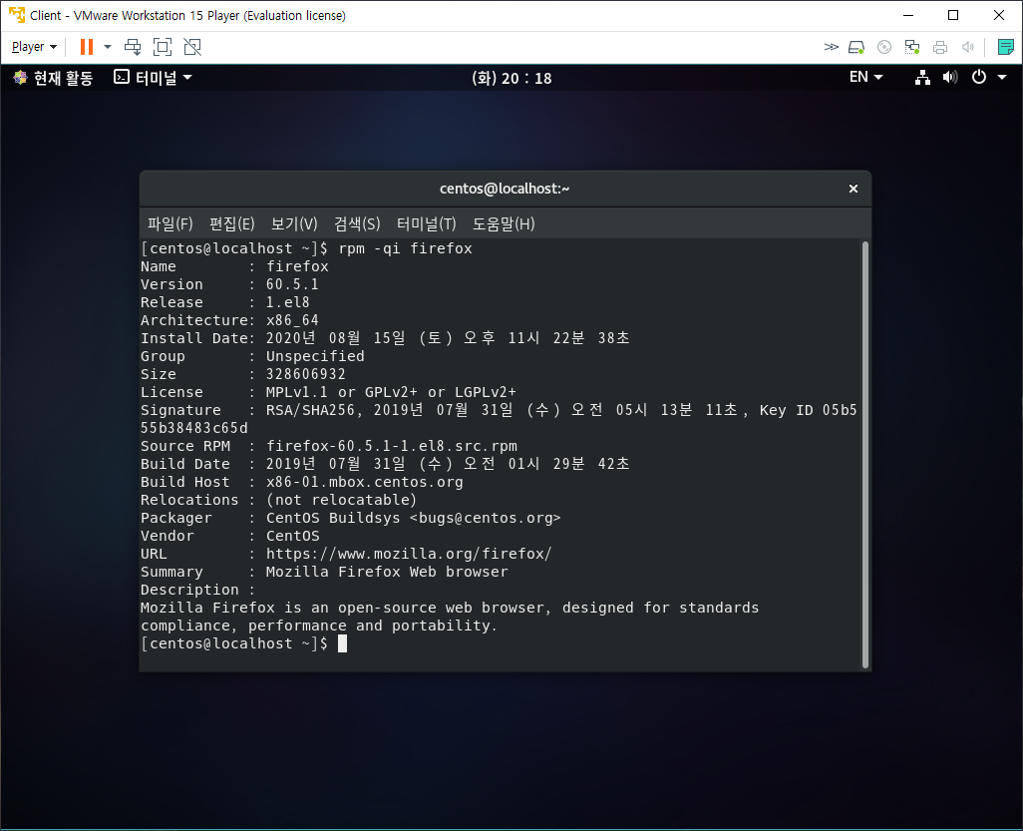Click the terminal vertical scrollbar
Image resolution: width=1023 pixels, height=831 pixels.
pyautogui.click(x=865, y=454)
